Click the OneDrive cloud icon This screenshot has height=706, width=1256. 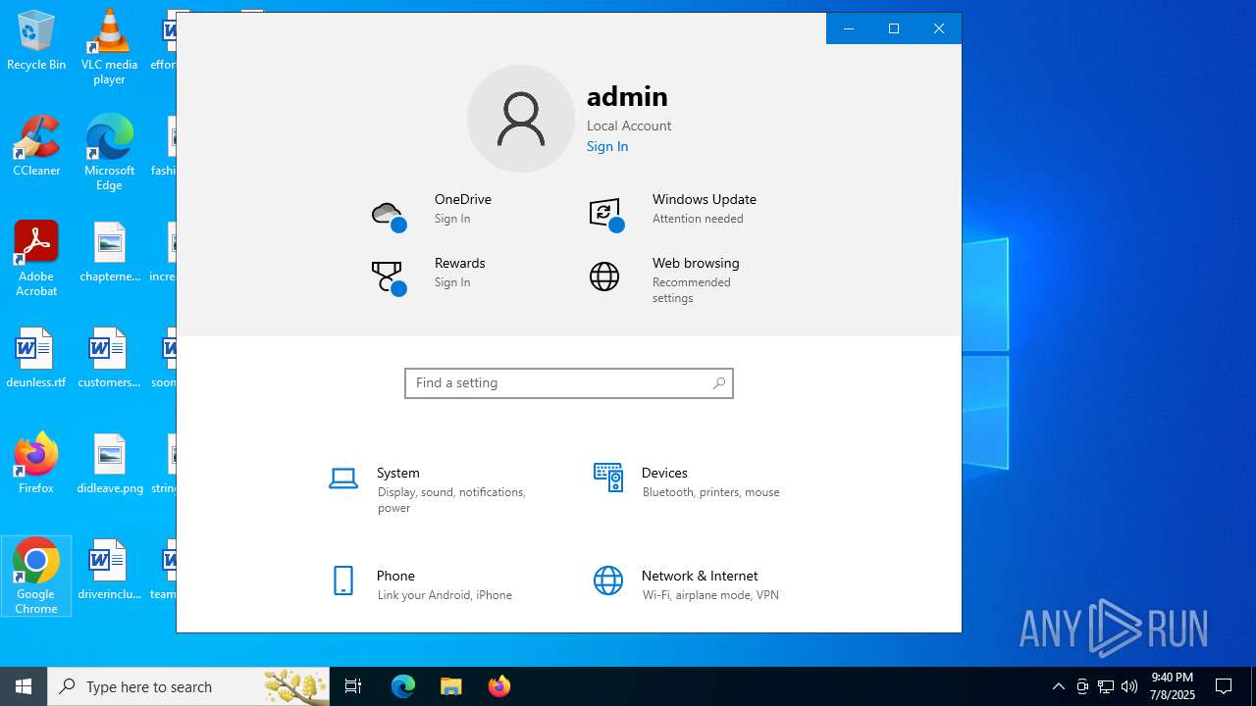click(389, 215)
